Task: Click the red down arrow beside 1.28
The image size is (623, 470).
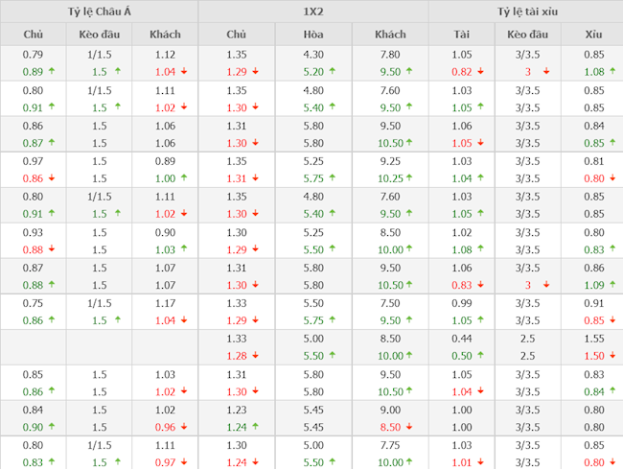Action: [255, 356]
